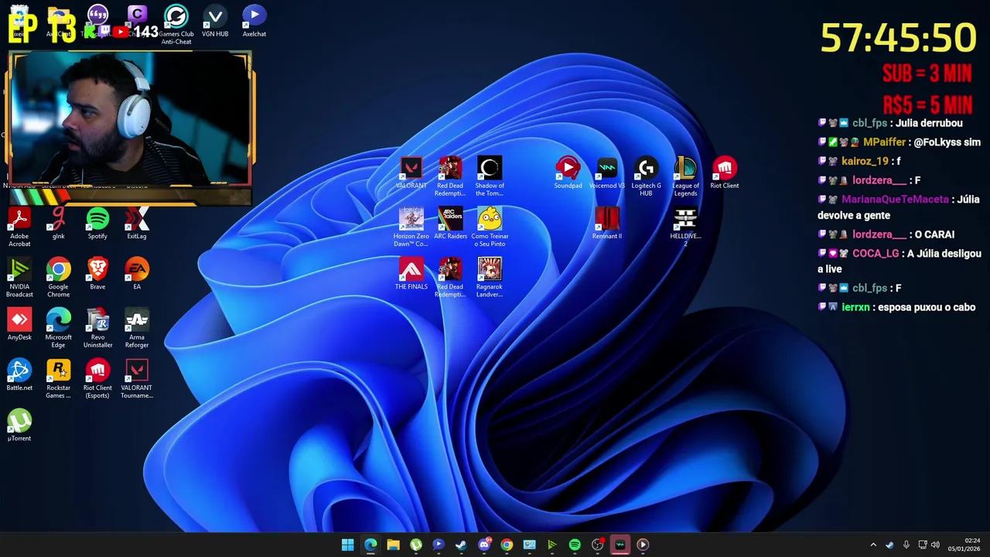Open the microphone tray indicator

click(906, 545)
